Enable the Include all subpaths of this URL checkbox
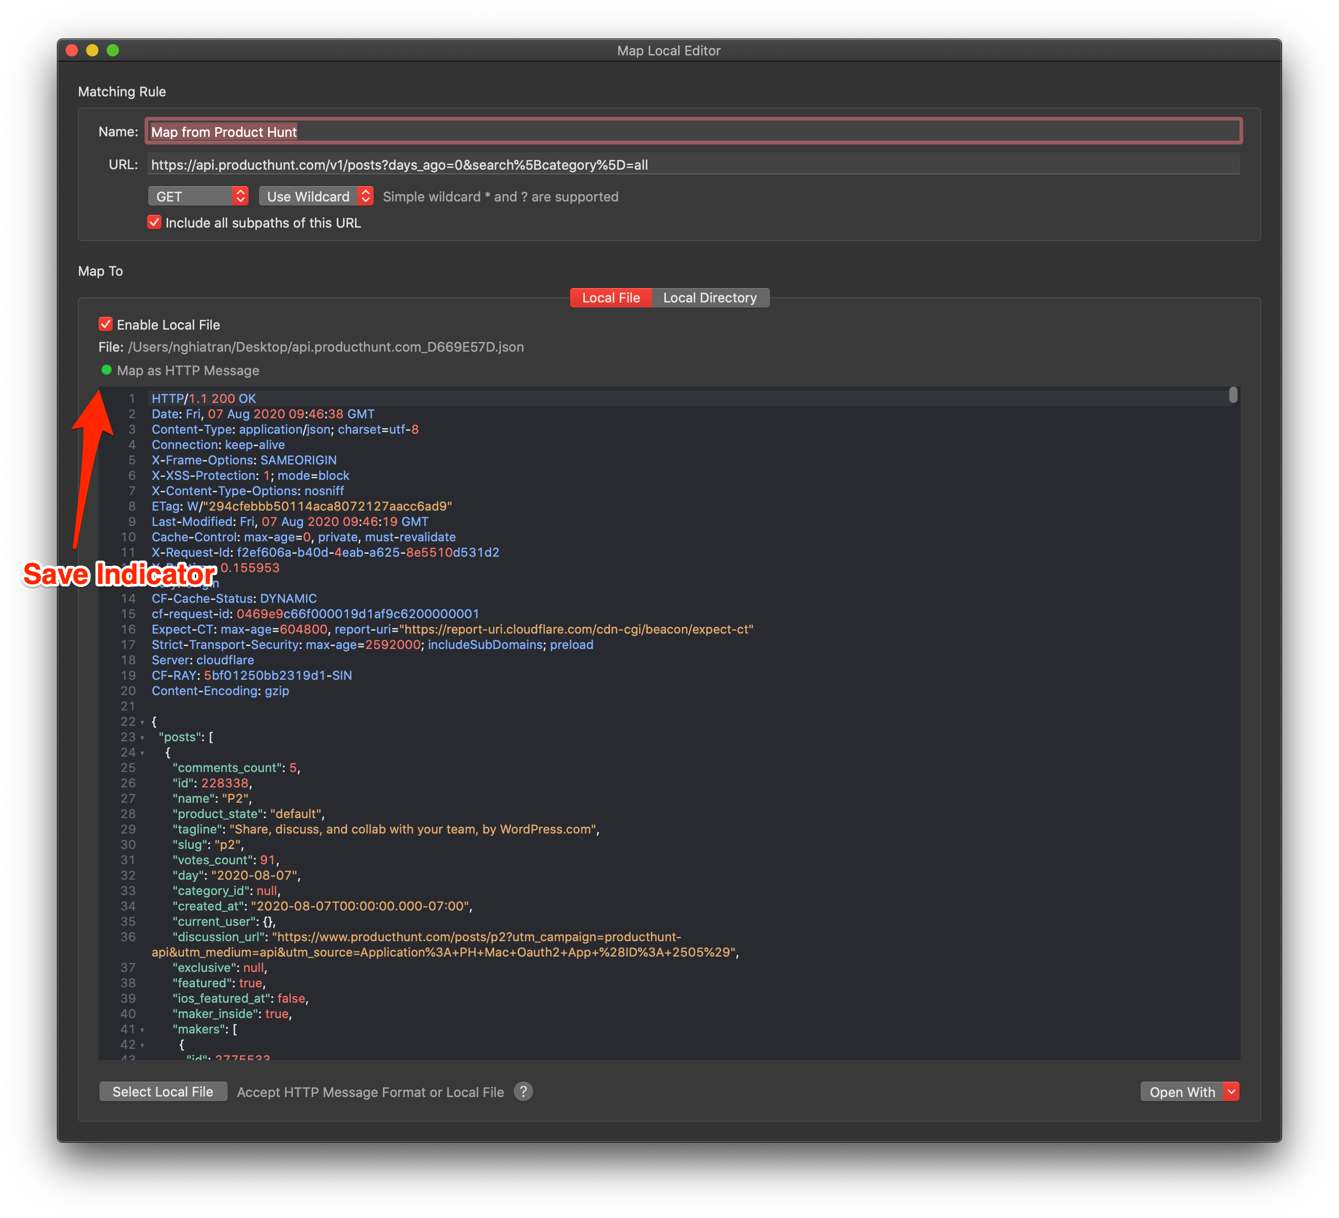1339x1218 pixels. (155, 222)
